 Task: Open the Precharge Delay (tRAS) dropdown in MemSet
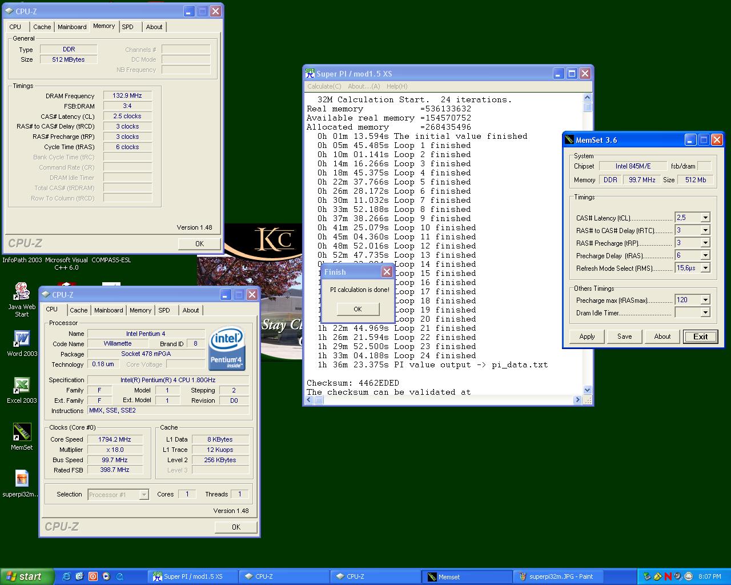705,255
